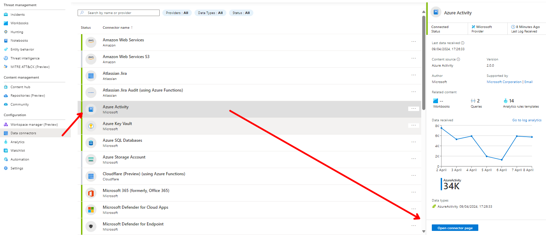The width and height of the screenshot is (546, 235).
Task: Click the Hunting sidebar icon
Action: [x=6, y=32]
